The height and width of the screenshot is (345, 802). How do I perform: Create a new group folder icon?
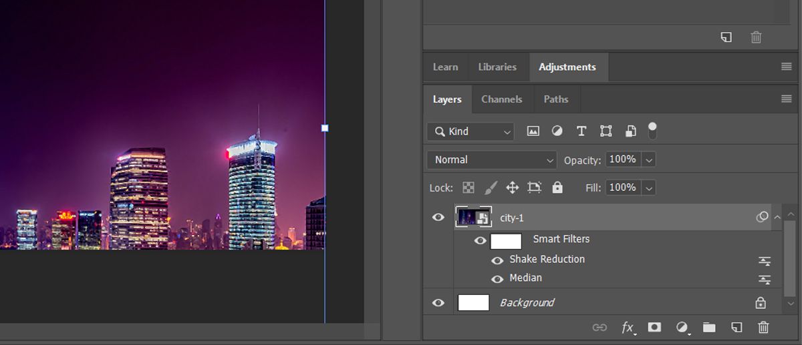[709, 327]
